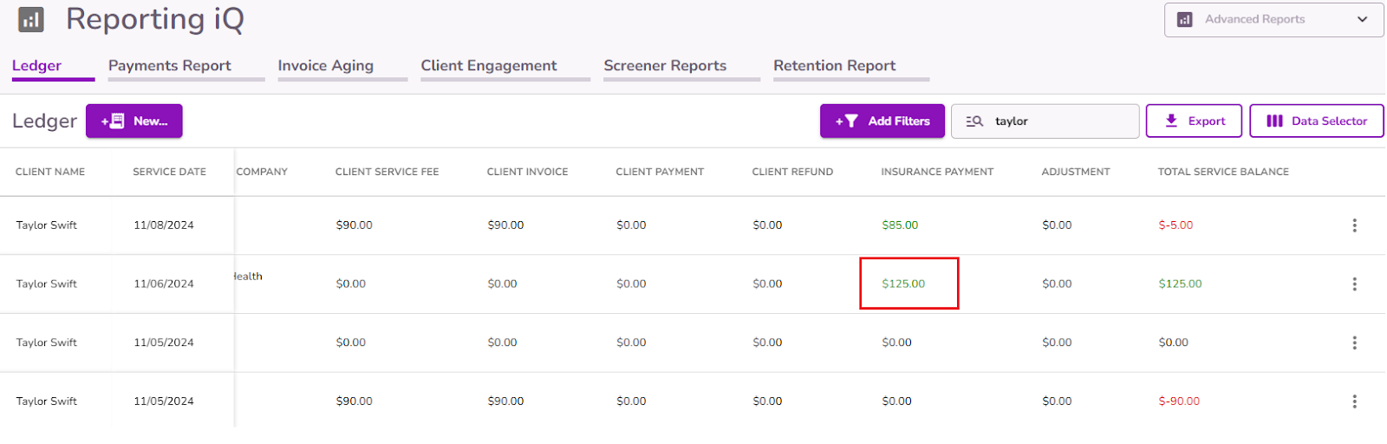This screenshot has width=1387, height=444.
Task: Click the Reporting iQ chart logo icon
Action: (x=31, y=19)
